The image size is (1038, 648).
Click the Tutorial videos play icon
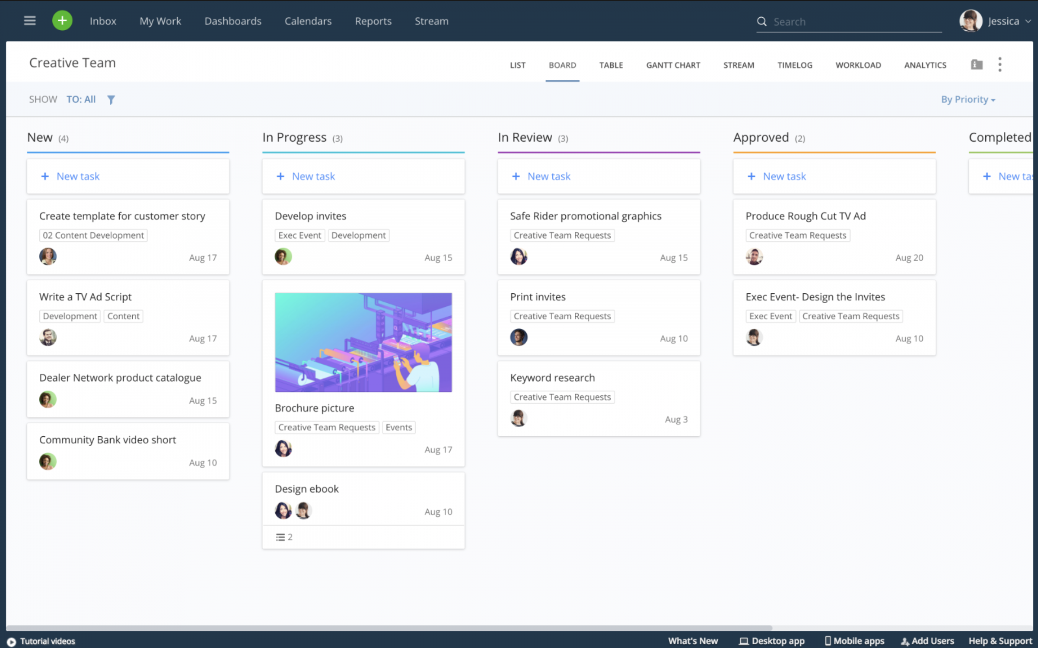11,642
